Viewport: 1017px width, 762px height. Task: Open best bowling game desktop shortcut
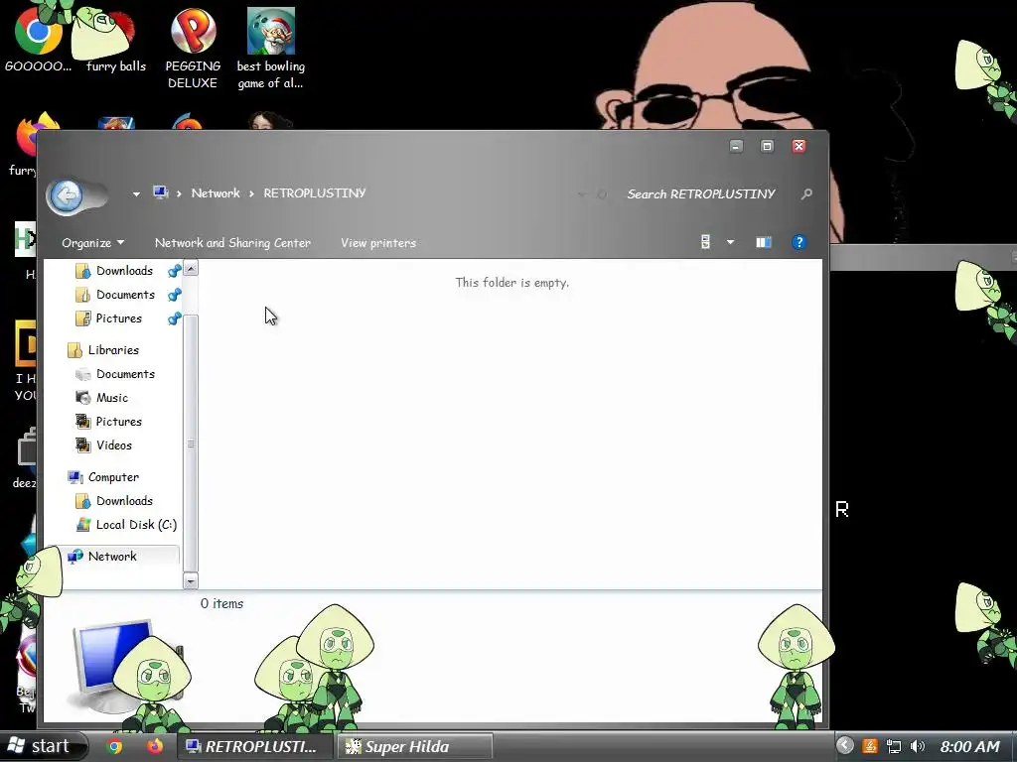point(270,48)
